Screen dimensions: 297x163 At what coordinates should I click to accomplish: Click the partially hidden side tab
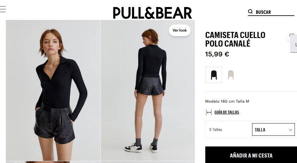point(294,44)
